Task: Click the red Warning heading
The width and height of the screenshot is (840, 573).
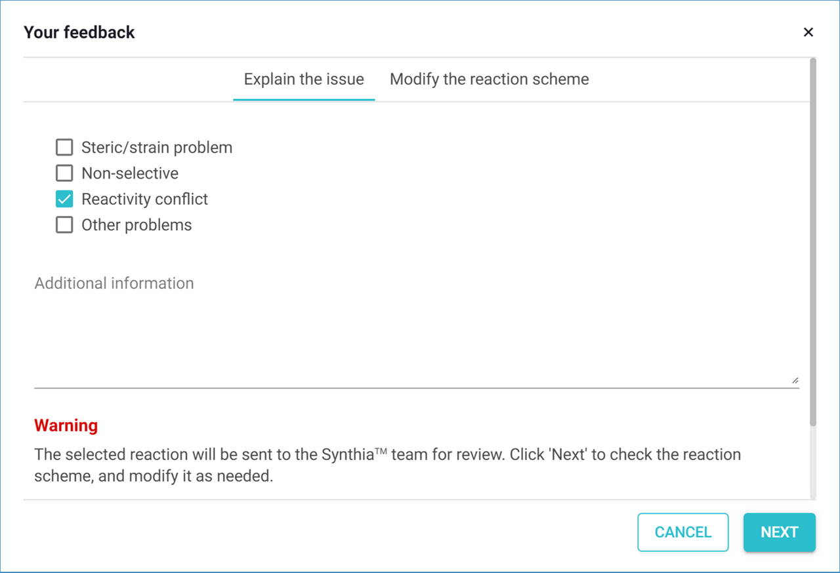Action: [x=66, y=425]
